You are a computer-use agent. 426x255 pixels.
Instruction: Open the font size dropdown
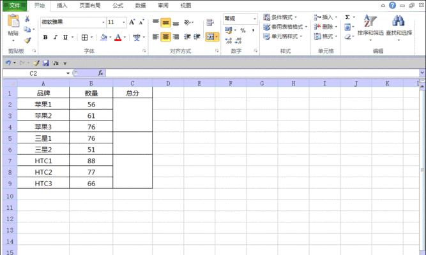(x=124, y=22)
